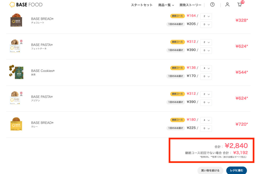The width and height of the screenshot is (259, 174).
Task: Change 継続コース quantity for BASE Cookies 抹茶
Action: (x=206, y=68)
